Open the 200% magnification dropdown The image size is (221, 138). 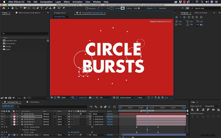[x=65, y=98]
